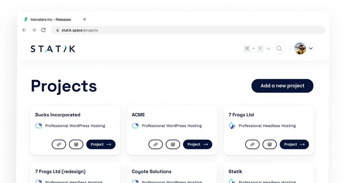Click the Coyote Solutions card title

point(151,172)
